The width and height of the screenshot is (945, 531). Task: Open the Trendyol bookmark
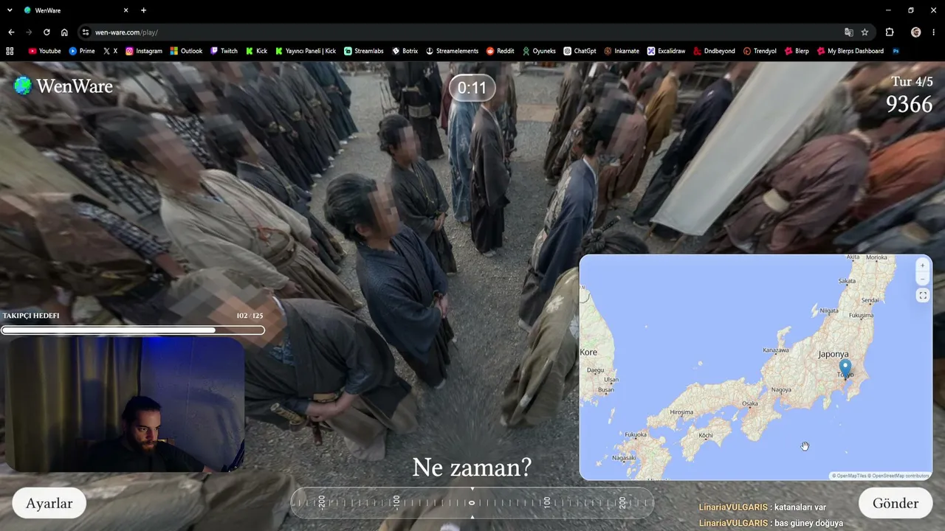point(760,51)
